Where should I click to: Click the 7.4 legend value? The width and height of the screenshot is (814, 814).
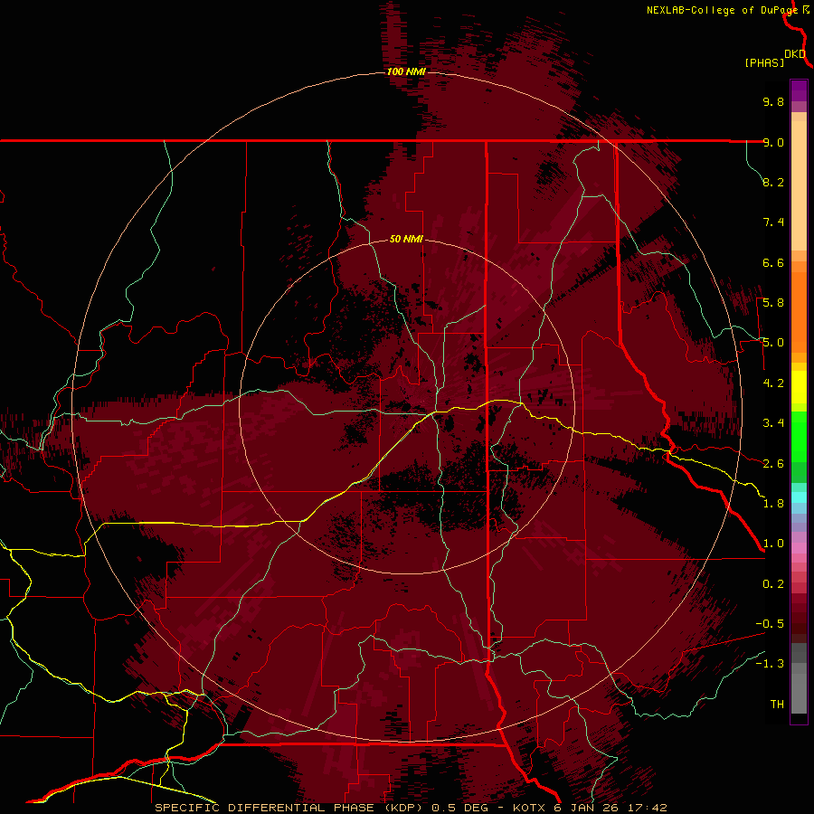tap(773, 222)
